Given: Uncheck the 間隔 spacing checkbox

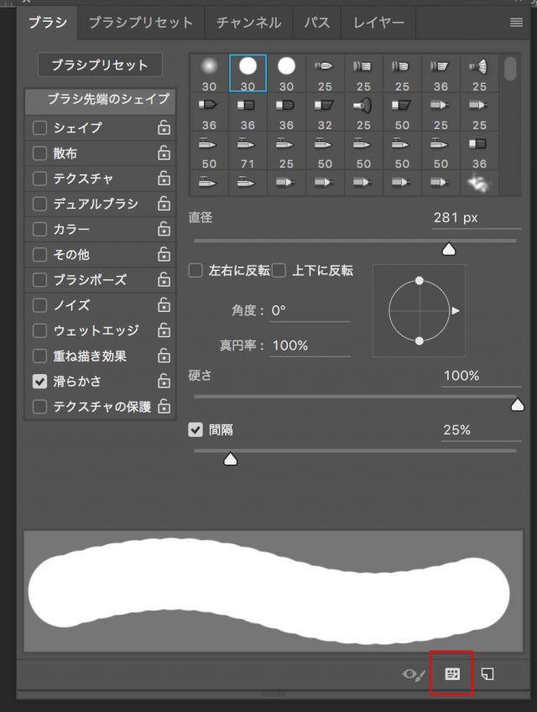Looking at the screenshot, I should click(x=196, y=430).
